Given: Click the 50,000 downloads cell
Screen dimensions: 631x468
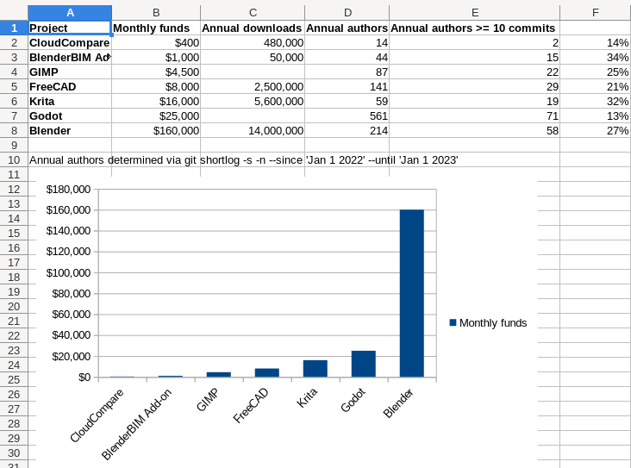Looking at the screenshot, I should point(253,57).
